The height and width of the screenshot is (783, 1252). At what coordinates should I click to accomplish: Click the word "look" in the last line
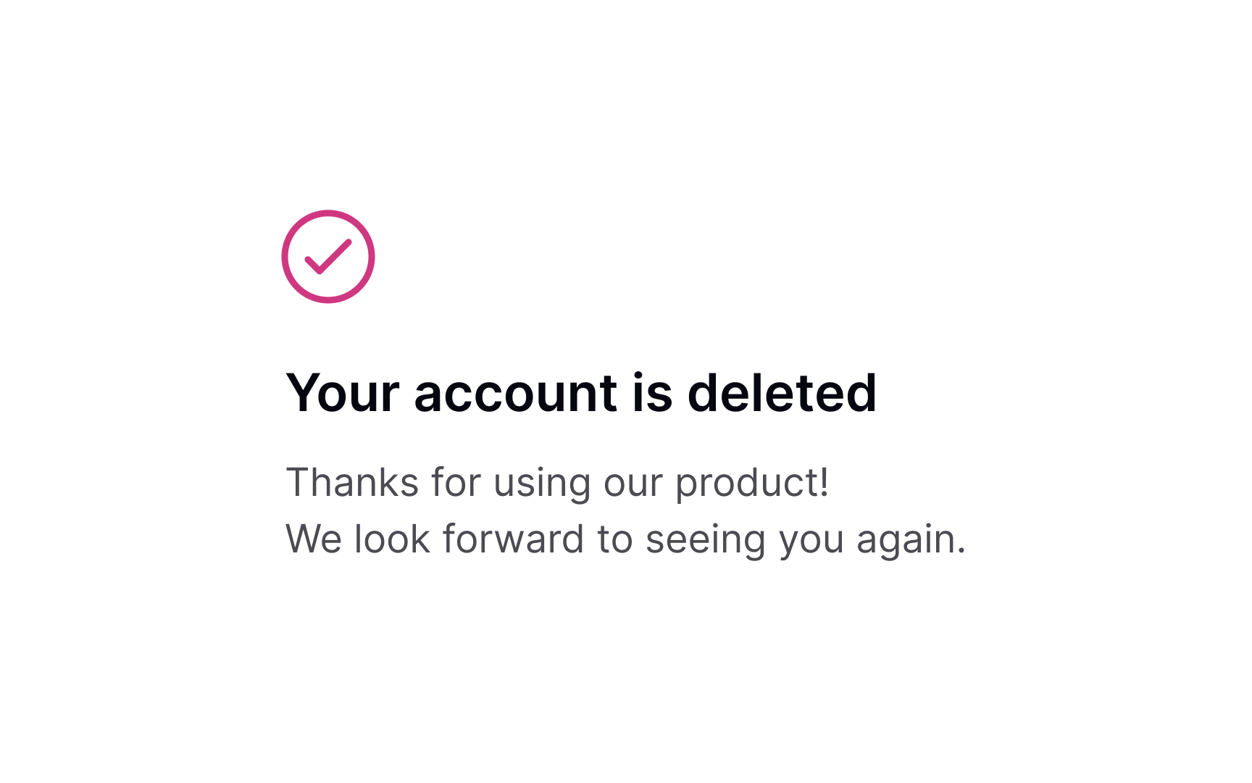[392, 539]
